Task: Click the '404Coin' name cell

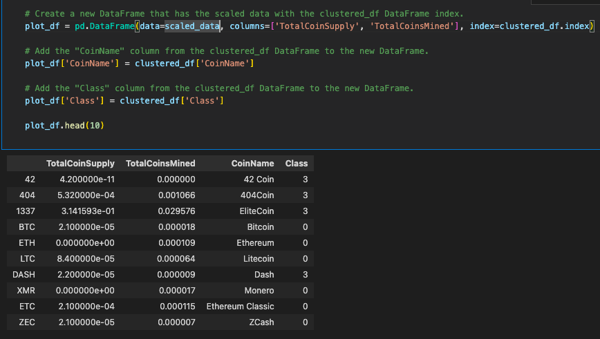Action: click(257, 195)
